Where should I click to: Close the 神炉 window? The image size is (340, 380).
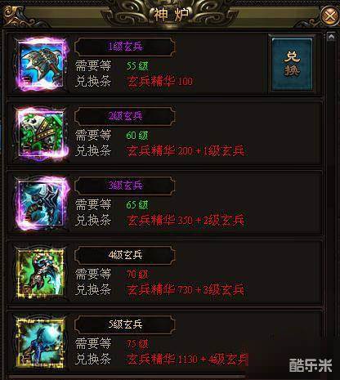[x=329, y=16]
